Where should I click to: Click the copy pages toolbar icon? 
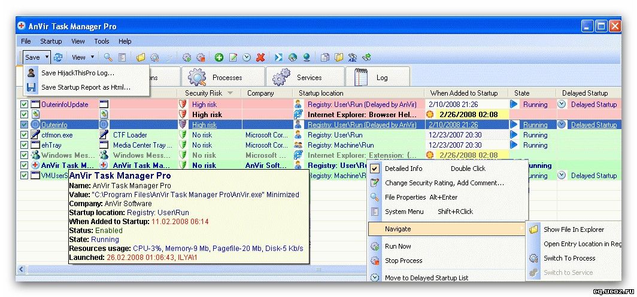point(325,57)
